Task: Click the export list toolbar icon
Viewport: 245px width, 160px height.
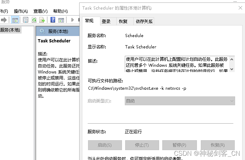Action: tap(42, 20)
